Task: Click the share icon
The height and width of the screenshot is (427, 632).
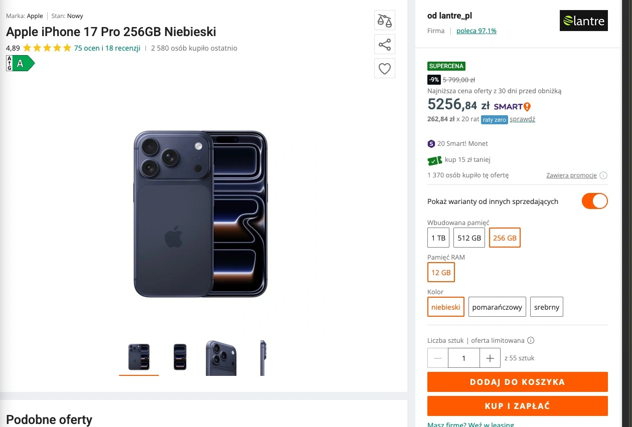Action: 385,45
